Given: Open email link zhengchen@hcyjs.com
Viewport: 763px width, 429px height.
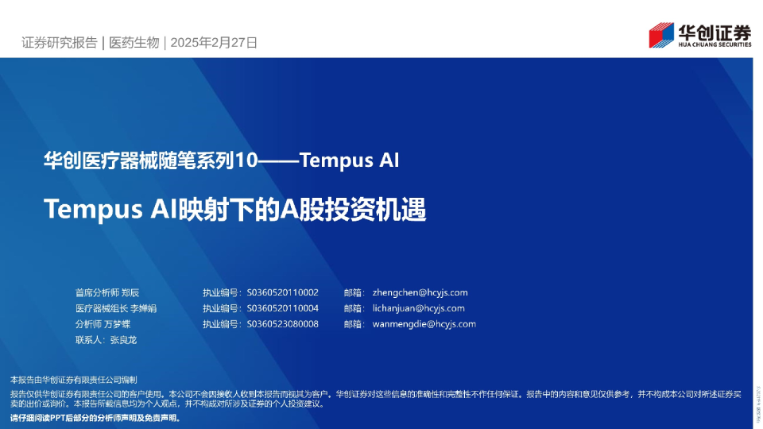Looking at the screenshot, I should 420,292.
